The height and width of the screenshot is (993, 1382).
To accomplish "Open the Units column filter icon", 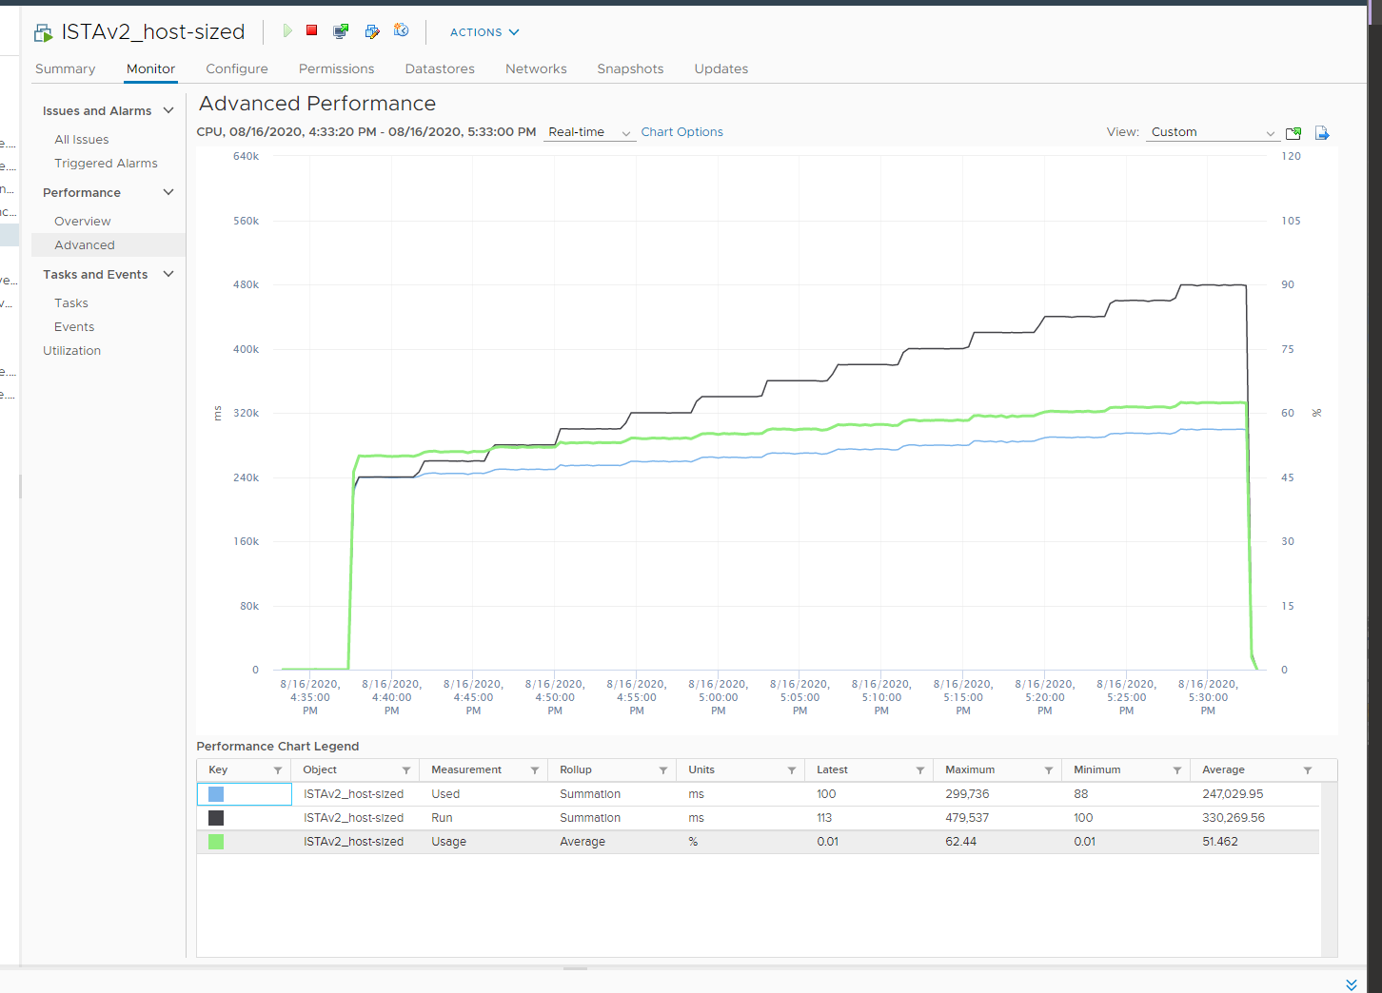I will 792,770.
